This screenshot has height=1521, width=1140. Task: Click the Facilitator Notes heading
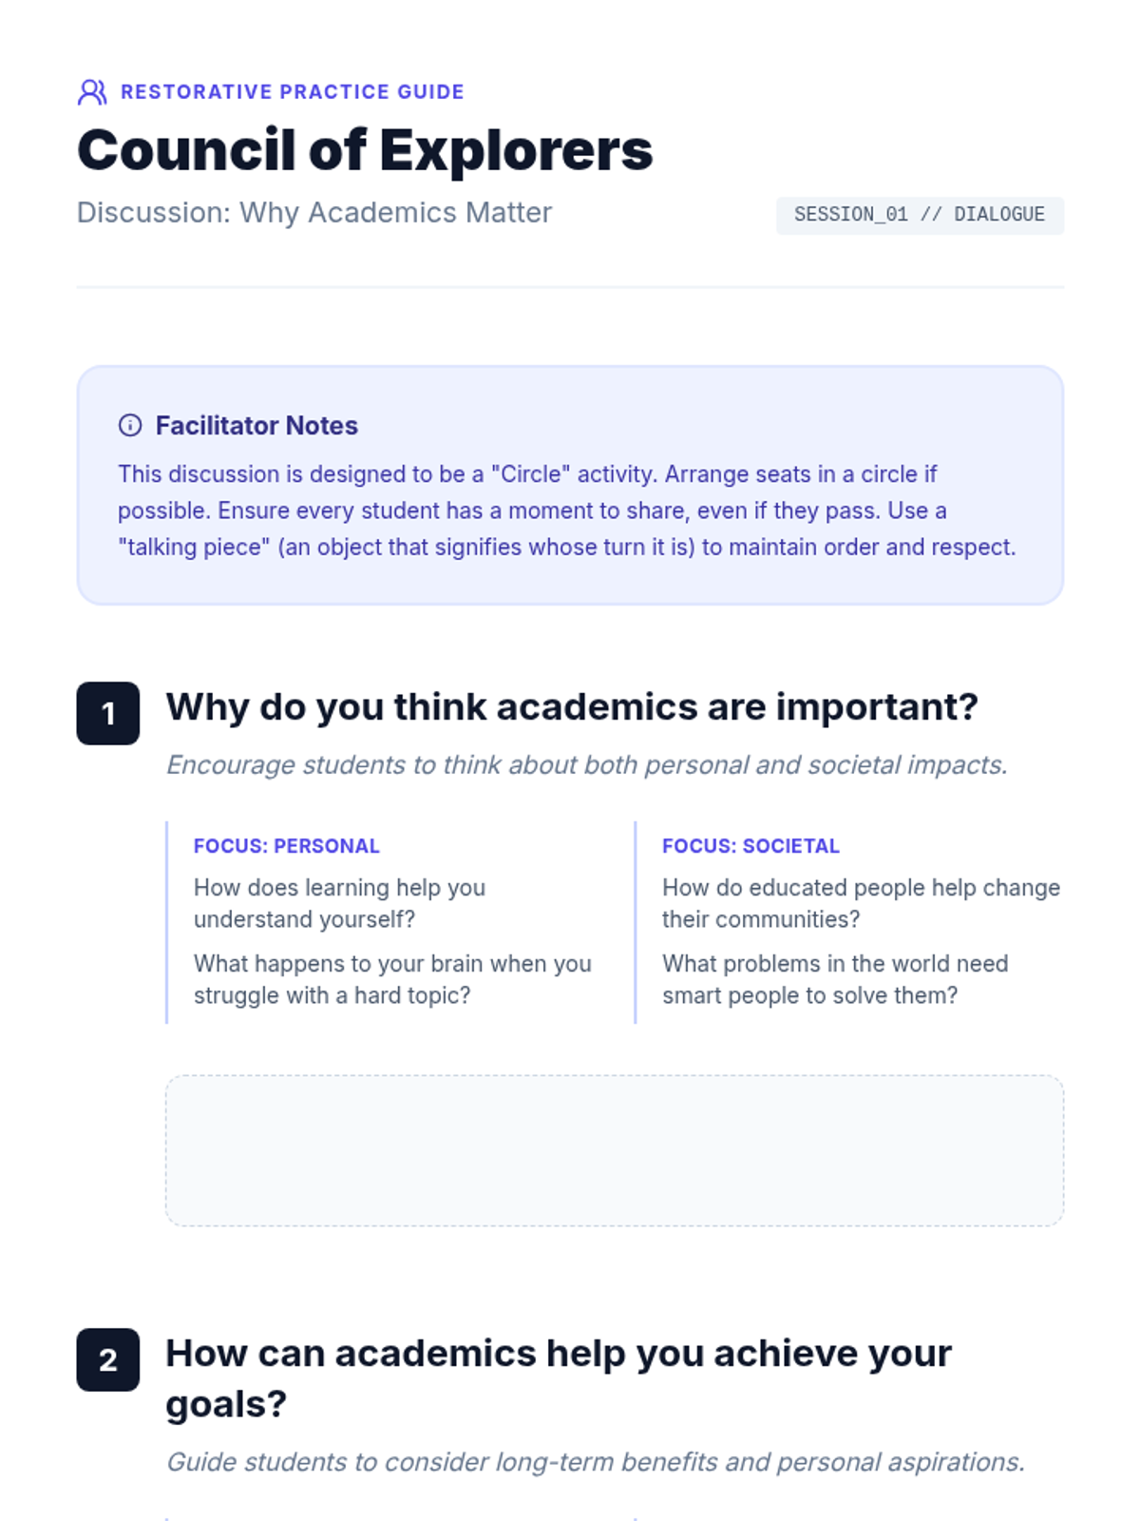pyautogui.click(x=256, y=425)
